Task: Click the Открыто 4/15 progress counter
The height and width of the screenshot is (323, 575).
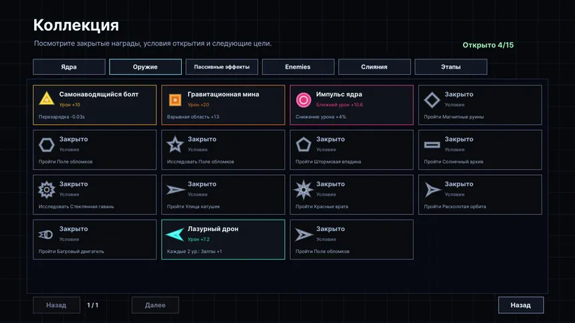Action: click(x=487, y=45)
